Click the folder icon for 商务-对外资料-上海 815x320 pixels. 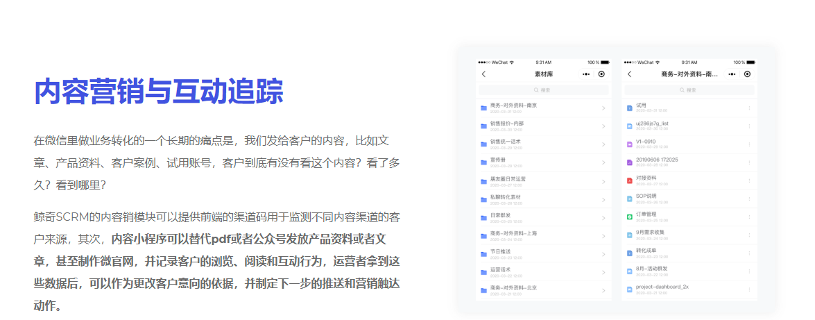(484, 236)
